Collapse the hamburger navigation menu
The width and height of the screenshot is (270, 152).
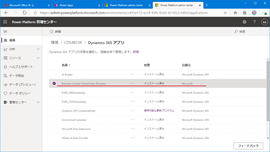point(5,32)
